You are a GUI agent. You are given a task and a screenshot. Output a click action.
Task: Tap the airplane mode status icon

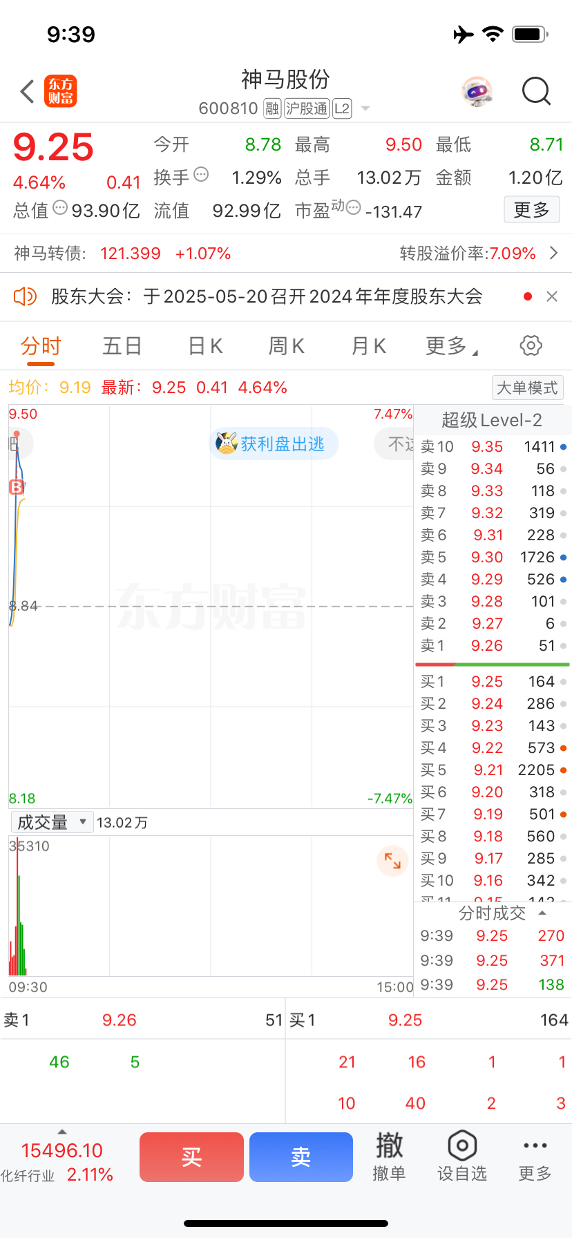[x=464, y=34]
